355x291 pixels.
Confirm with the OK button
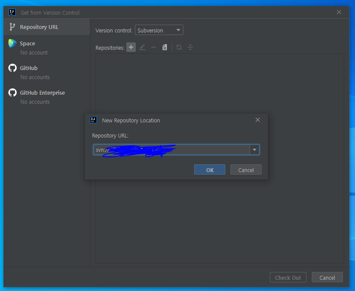(210, 170)
